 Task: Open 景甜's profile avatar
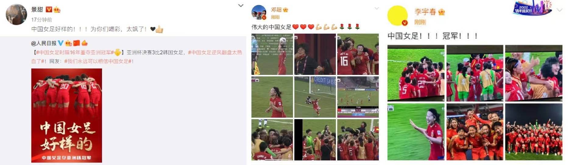click(16, 14)
